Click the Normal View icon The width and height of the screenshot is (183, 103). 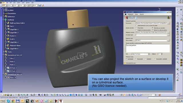tap(68, 95)
